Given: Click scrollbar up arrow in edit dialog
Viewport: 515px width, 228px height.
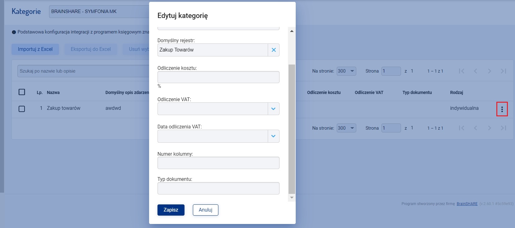Looking at the screenshot, I should (292, 31).
